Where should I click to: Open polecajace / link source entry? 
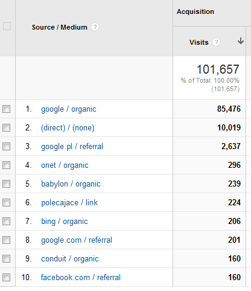pos(69,203)
